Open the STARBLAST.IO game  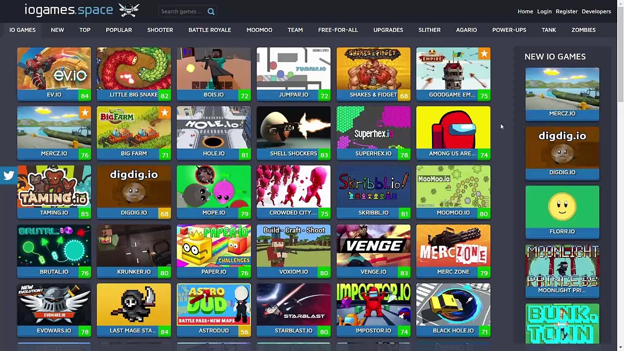tap(293, 310)
